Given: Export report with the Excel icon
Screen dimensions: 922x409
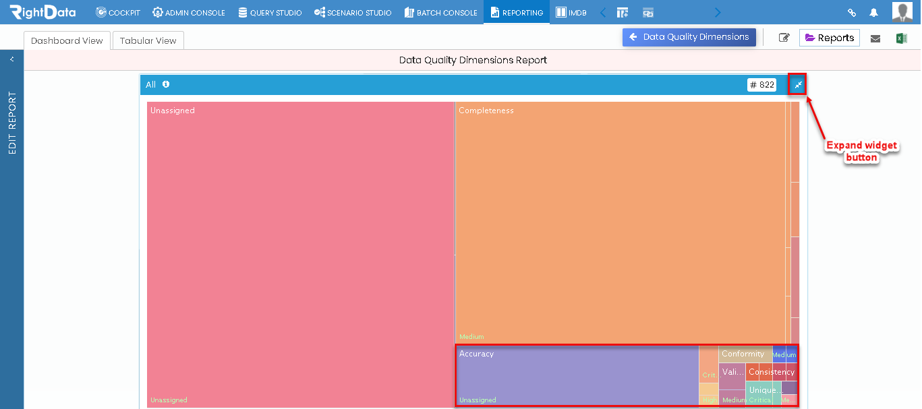Looking at the screenshot, I should click(901, 38).
